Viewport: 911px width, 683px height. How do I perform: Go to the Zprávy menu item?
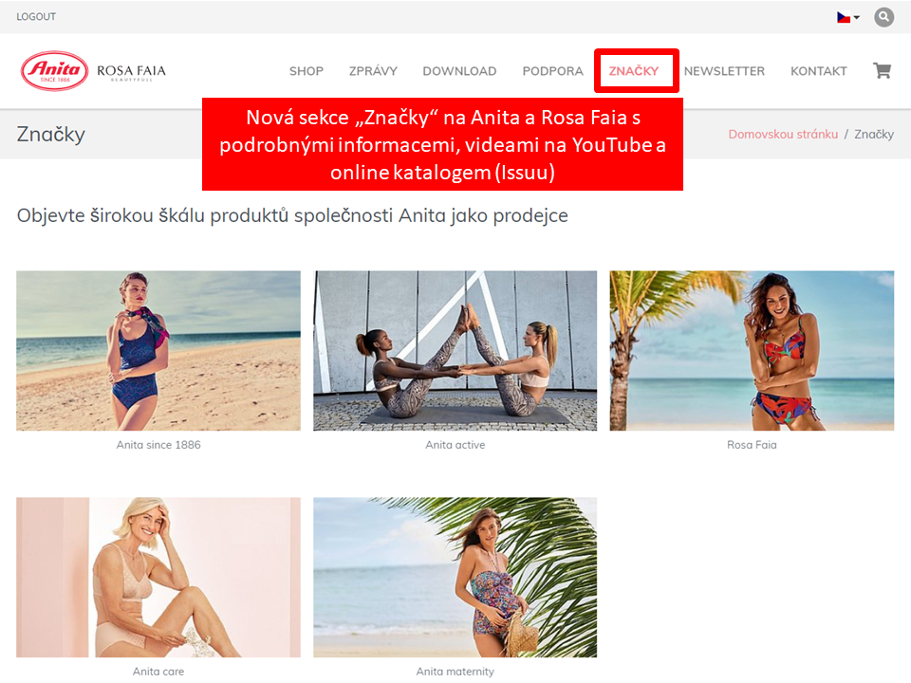point(373,71)
